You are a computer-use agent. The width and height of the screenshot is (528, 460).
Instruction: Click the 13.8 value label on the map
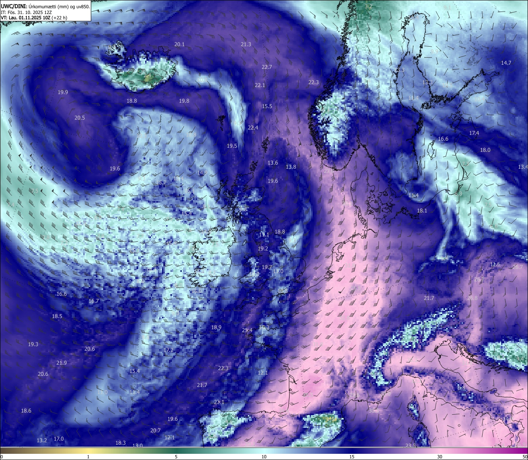(291, 167)
